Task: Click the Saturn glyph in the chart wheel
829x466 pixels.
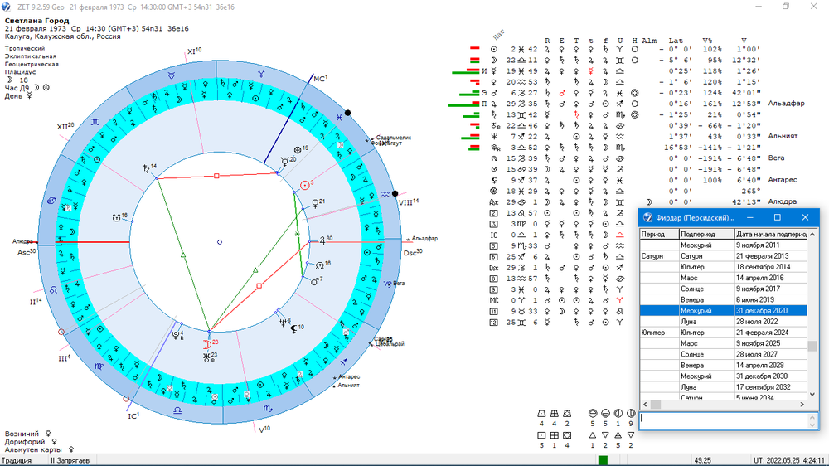Action: (x=147, y=168)
